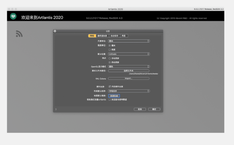
Task: Choose automatic update (自动更新) radio button
Action: coord(110,62)
